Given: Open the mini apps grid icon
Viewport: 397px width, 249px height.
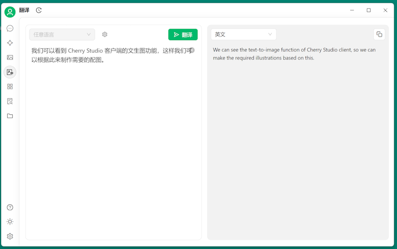Looking at the screenshot, I should point(10,87).
